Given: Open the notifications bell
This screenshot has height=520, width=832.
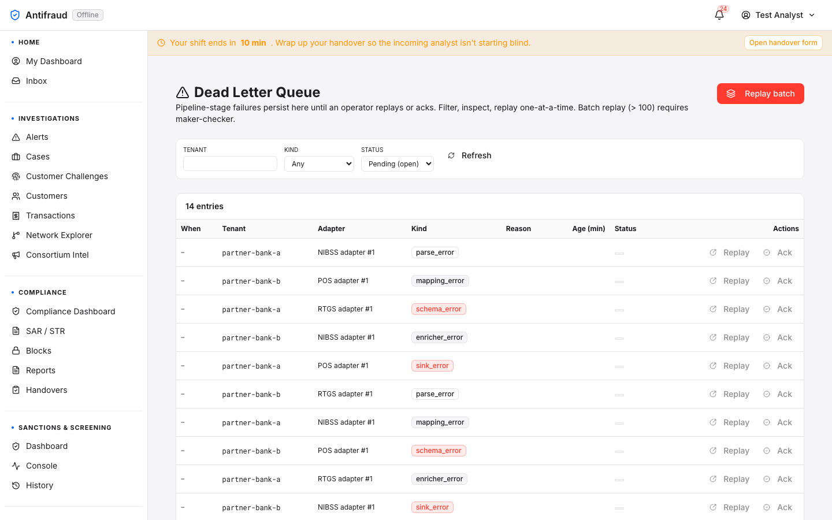Looking at the screenshot, I should [x=719, y=15].
